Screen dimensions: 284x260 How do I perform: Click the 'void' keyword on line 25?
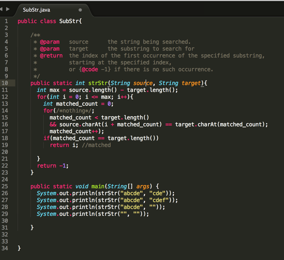[x=82, y=187]
